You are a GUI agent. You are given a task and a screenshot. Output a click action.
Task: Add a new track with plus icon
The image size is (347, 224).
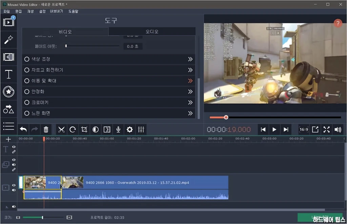pyautogui.click(x=8, y=139)
